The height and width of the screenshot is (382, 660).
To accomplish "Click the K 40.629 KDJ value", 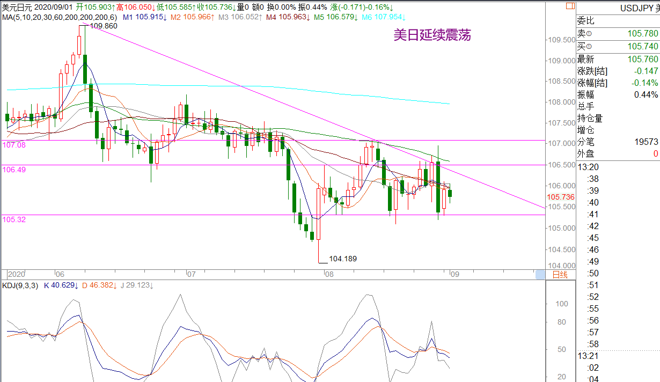I will click(x=61, y=285).
